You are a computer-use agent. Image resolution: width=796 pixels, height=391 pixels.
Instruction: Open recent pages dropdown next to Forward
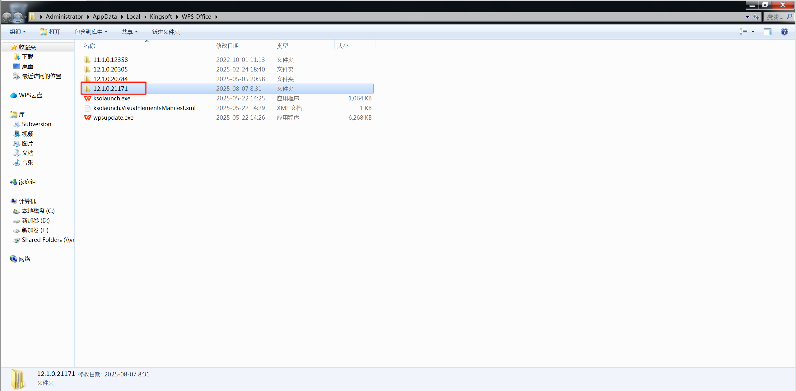pyautogui.click(x=25, y=17)
